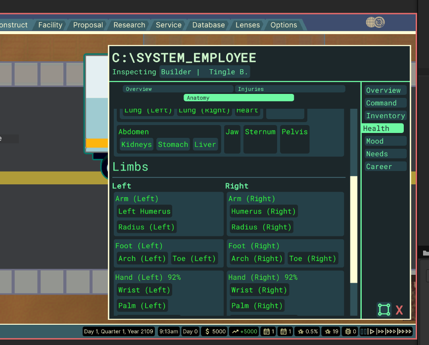Open the Command section in the sidebar
The width and height of the screenshot is (429, 345).
pyautogui.click(x=385, y=103)
